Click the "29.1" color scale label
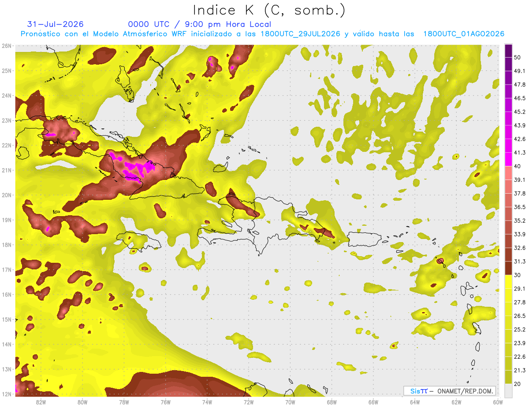 [520, 288]
